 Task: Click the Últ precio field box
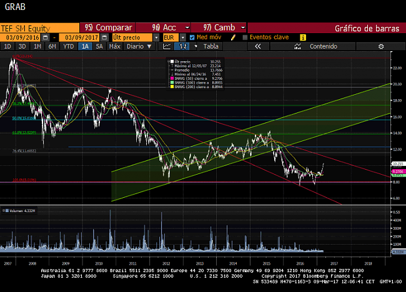click(x=132, y=37)
